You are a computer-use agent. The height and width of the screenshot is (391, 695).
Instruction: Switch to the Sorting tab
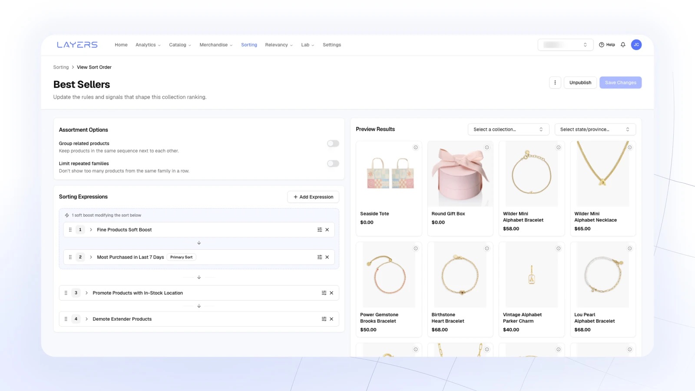click(249, 45)
